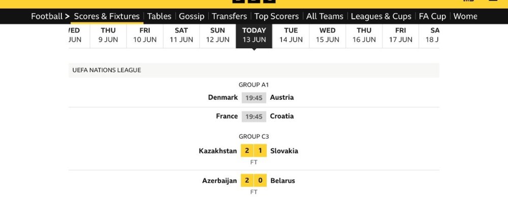Select the FA Cup nav item
This screenshot has height=208, width=508.
pos(432,16)
